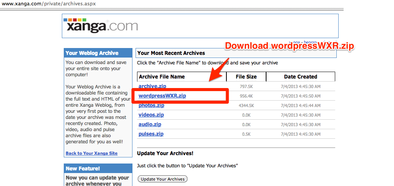
Task: Click the New Feature! panel heading
Action: [98, 168]
